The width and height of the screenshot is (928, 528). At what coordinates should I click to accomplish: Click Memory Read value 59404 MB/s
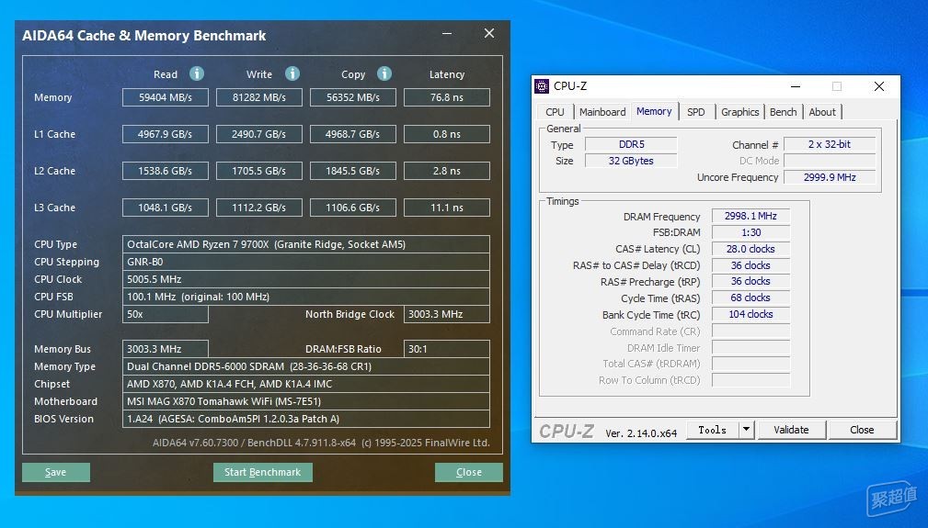tap(166, 97)
